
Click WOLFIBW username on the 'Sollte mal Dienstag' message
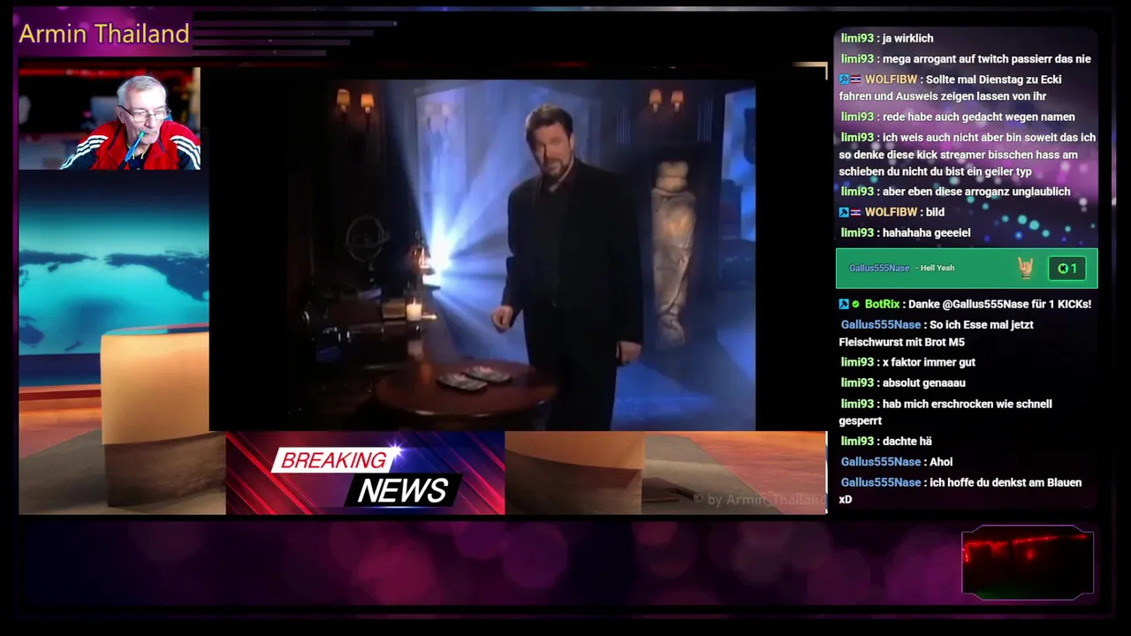coord(891,79)
